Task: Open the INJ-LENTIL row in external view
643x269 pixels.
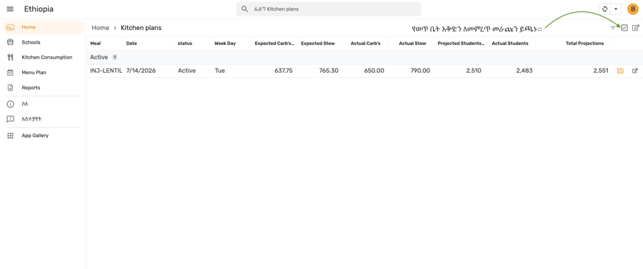Action: (x=635, y=71)
